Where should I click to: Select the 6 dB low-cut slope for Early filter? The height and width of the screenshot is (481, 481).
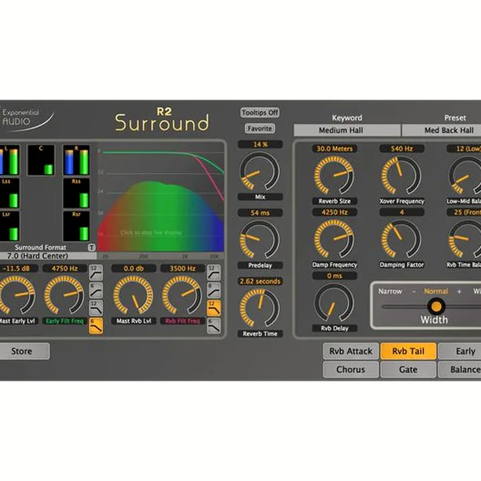tap(96, 290)
